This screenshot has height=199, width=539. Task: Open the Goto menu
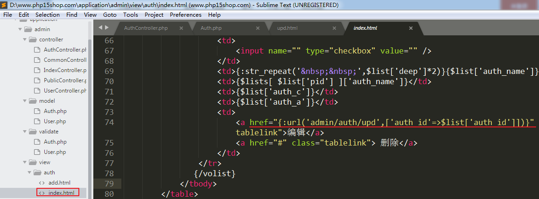110,15
